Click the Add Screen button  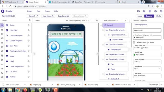point(48,16)
